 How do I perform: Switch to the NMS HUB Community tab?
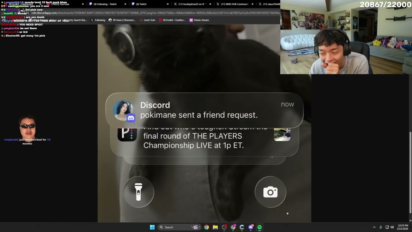point(235,4)
